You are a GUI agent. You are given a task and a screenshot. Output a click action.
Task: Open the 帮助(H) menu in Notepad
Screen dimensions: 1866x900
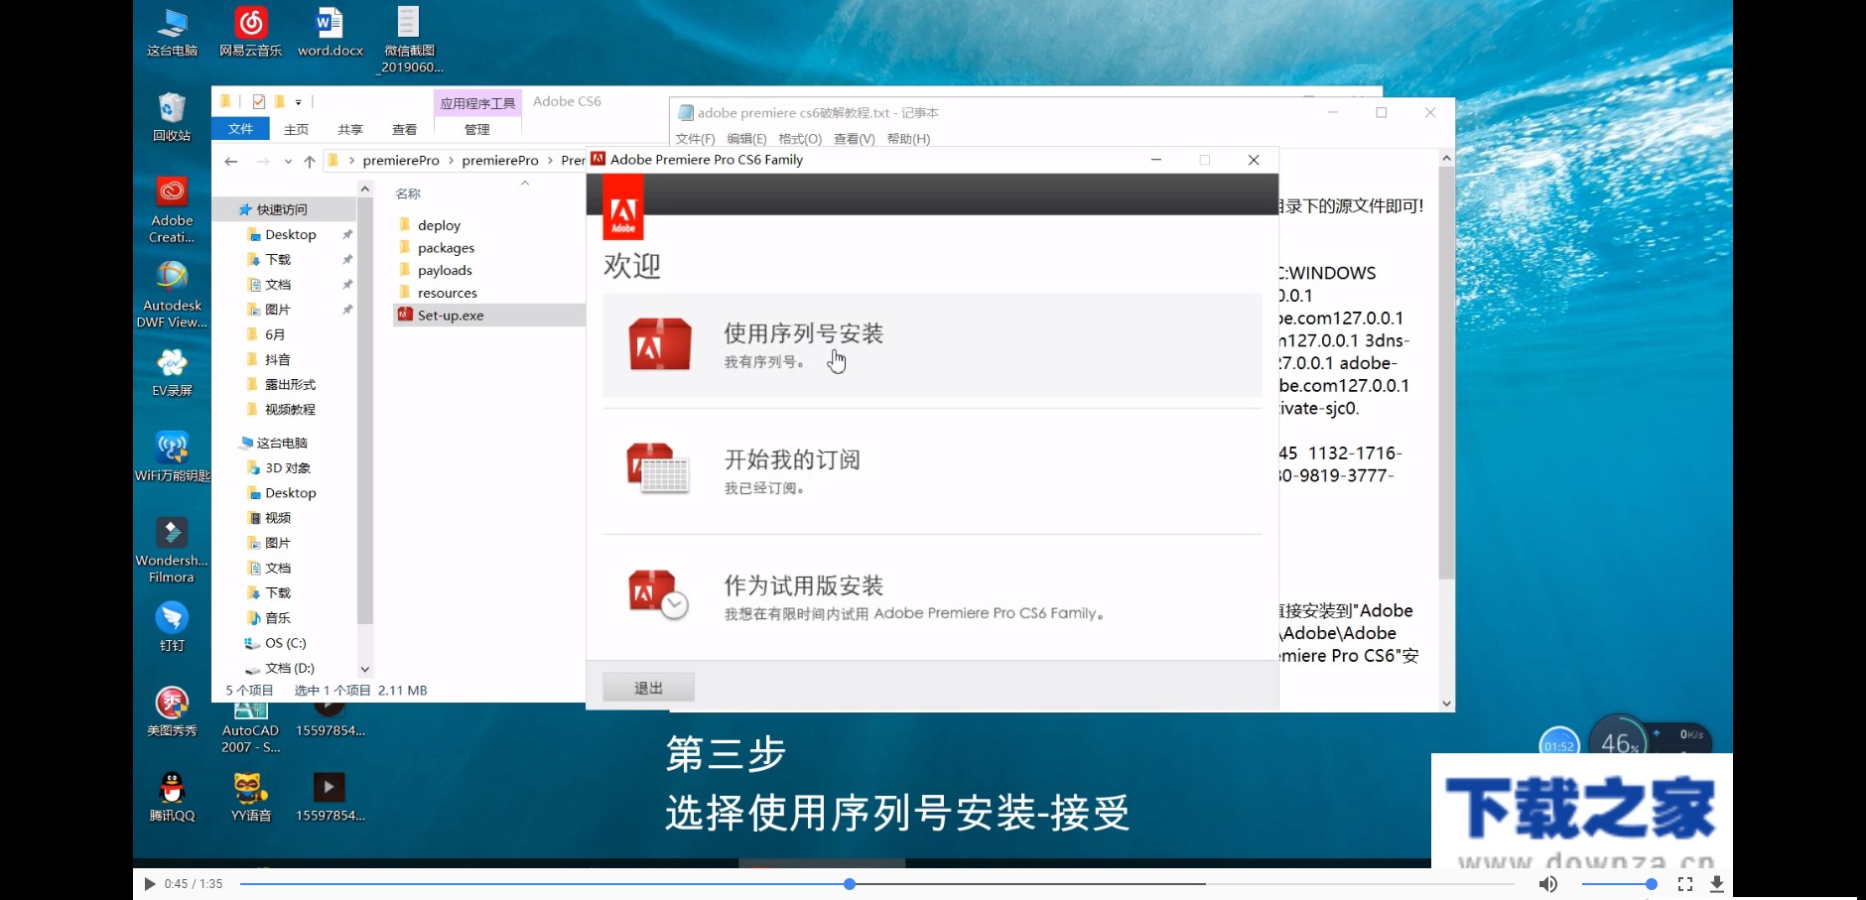click(x=908, y=138)
